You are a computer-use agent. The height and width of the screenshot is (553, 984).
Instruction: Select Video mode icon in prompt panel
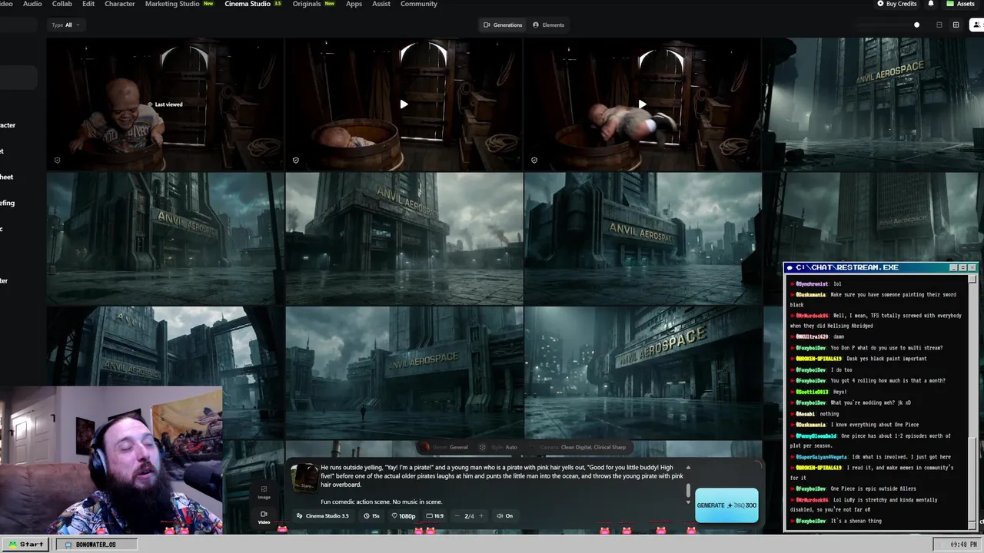pyautogui.click(x=264, y=515)
